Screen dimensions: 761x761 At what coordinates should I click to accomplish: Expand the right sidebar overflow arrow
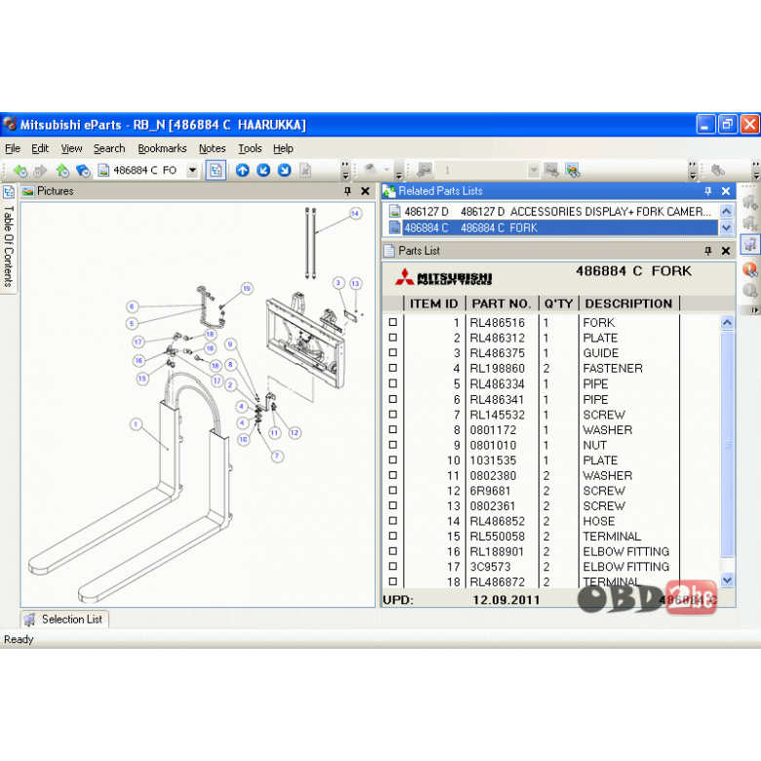[755, 310]
